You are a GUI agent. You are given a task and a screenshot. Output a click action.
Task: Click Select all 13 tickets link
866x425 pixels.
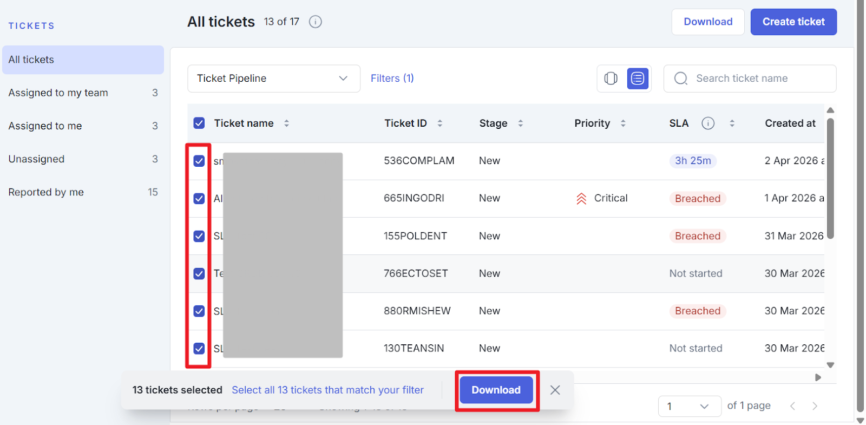pyautogui.click(x=327, y=390)
